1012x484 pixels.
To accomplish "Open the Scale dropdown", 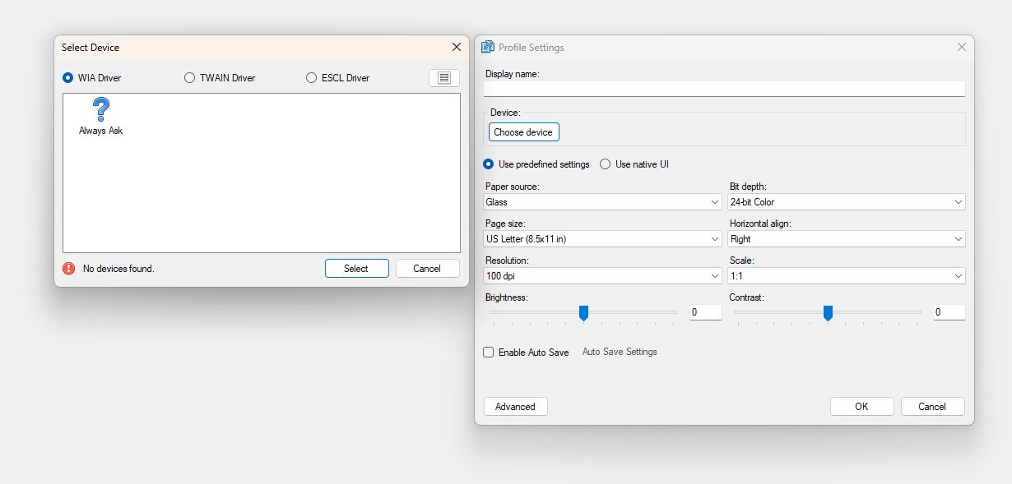I will (x=846, y=276).
